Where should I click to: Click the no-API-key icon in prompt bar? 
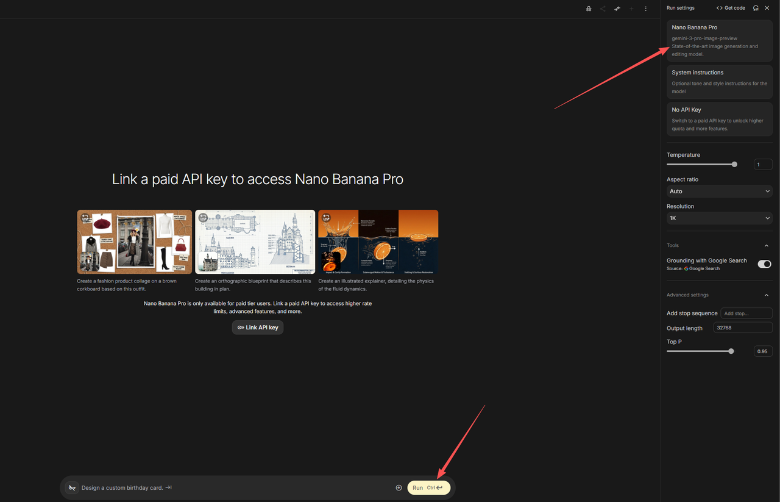72,488
